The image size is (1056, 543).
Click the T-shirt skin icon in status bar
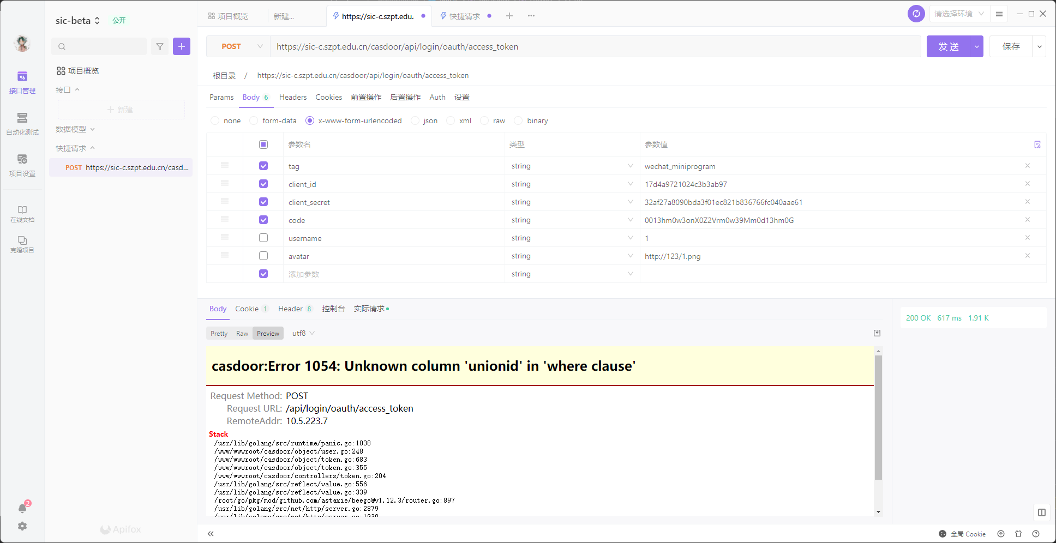pos(1018,534)
